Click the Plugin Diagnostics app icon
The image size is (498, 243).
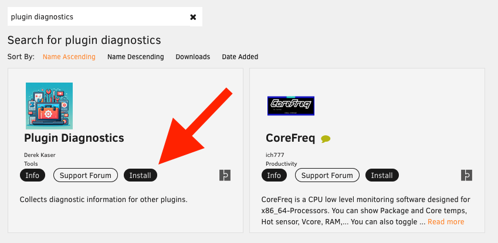tap(49, 106)
